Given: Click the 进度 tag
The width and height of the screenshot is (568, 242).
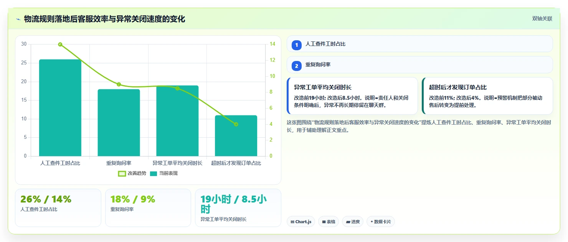Looking at the screenshot, I should coord(353,222).
